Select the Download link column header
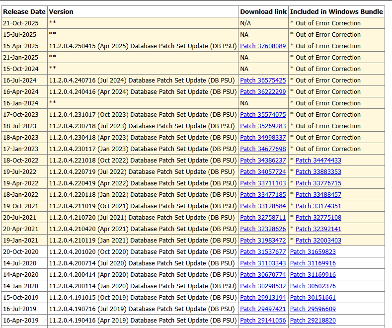The image size is (392, 328). (263, 12)
